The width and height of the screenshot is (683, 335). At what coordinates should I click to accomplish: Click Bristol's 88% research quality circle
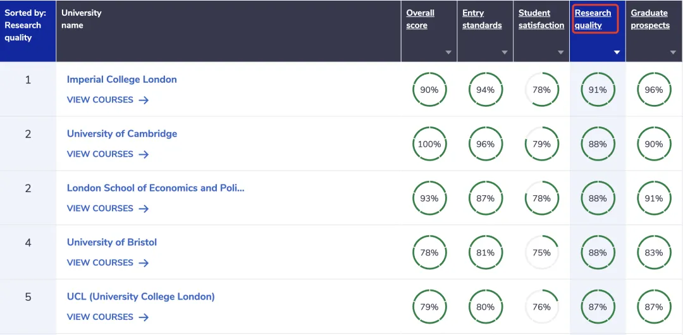[598, 253]
